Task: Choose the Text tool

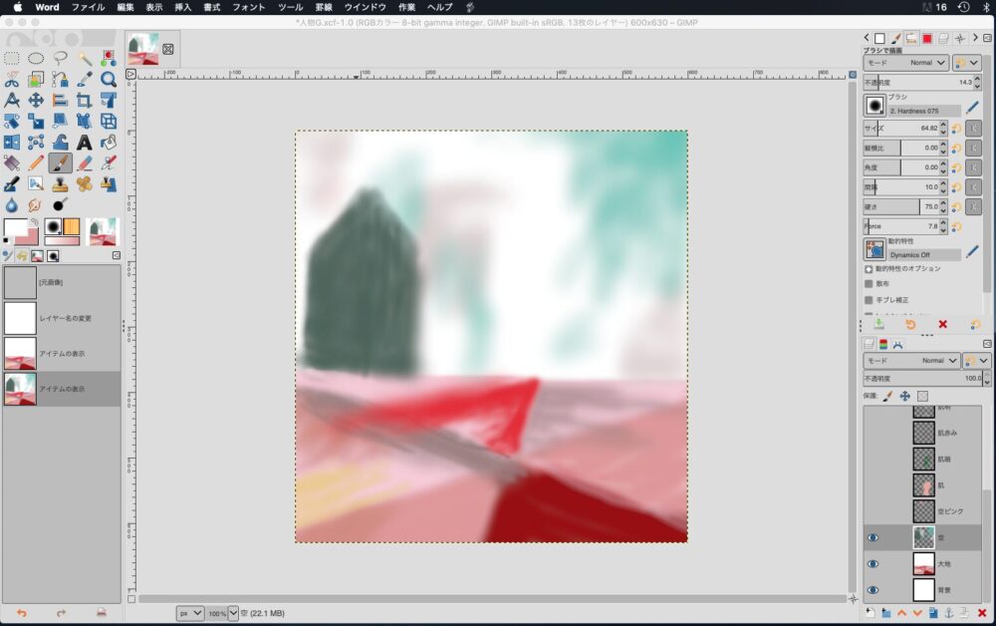Action: [x=85, y=142]
